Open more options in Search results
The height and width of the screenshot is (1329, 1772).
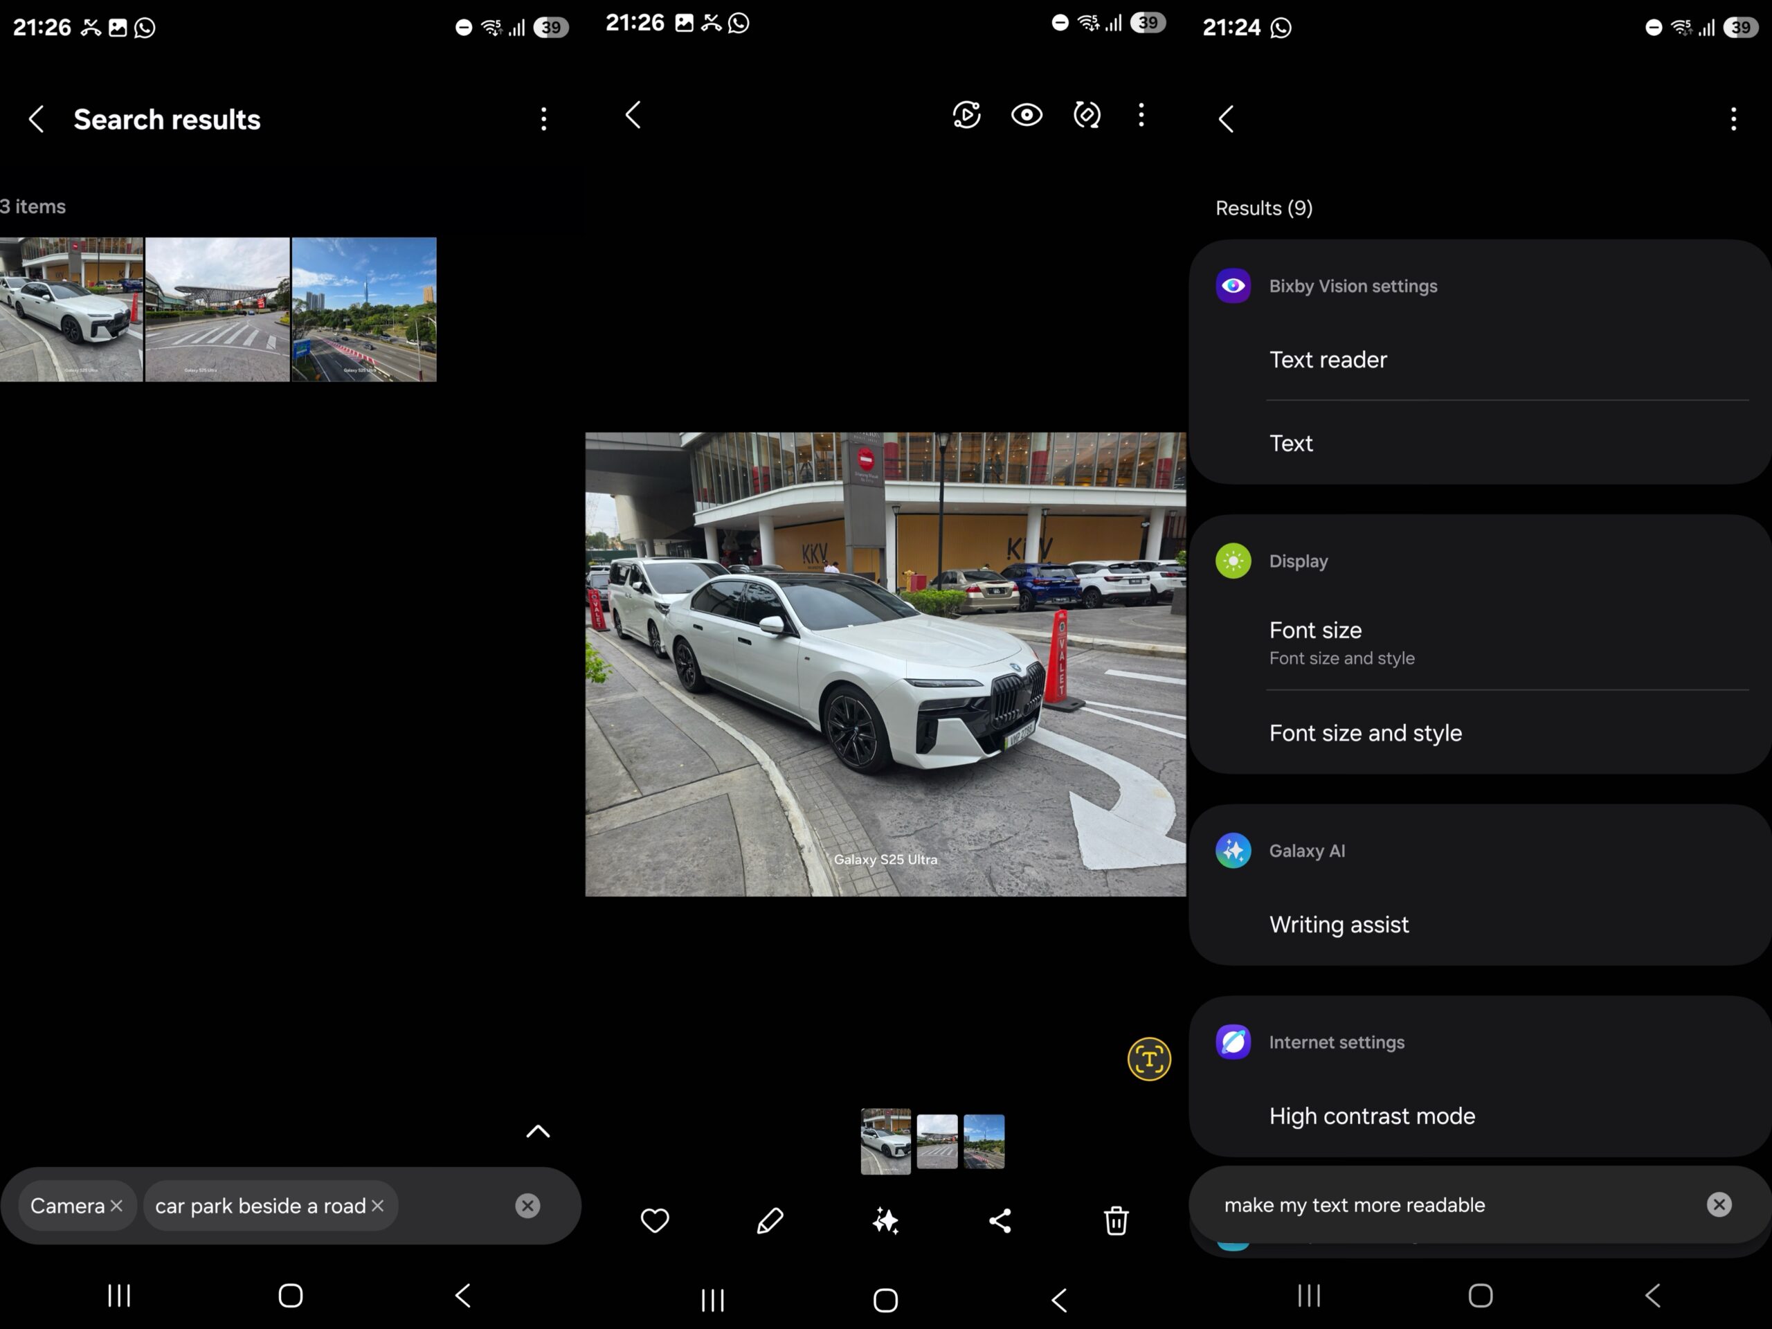click(x=543, y=119)
